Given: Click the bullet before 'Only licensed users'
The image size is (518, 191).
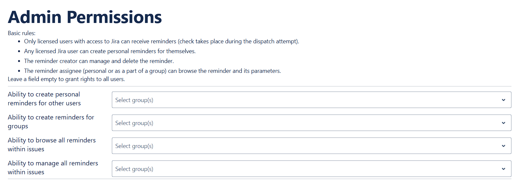Looking at the screenshot, I should point(19,42).
